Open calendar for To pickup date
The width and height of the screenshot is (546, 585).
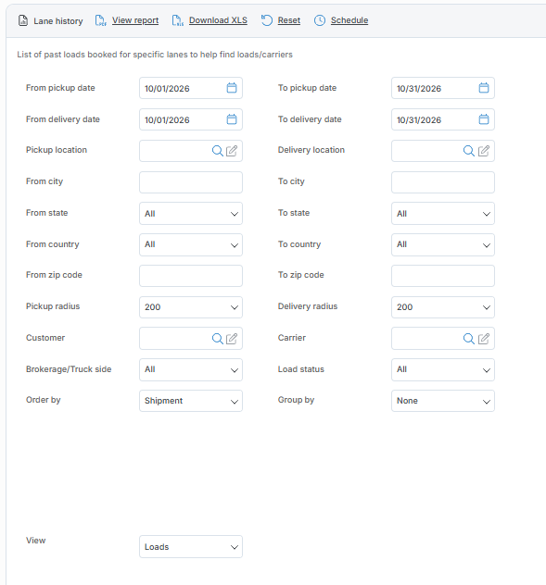[484, 88]
